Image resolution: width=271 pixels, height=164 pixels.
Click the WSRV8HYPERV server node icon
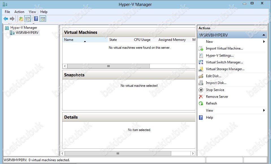[x=12, y=33]
